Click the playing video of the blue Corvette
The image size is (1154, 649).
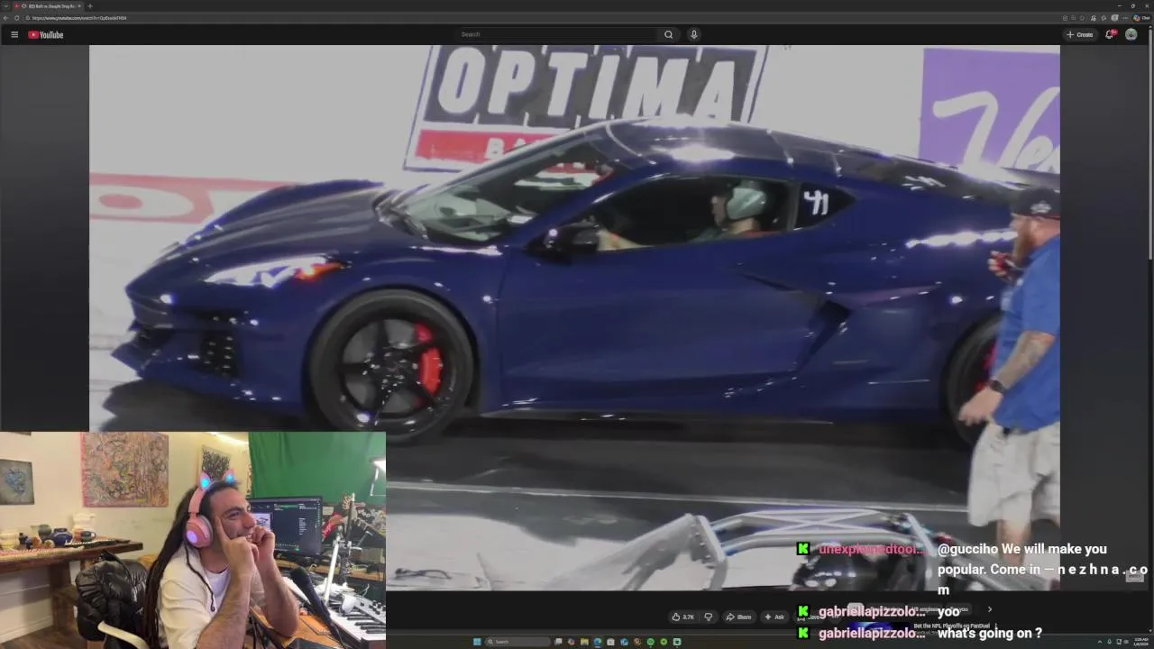(574, 317)
